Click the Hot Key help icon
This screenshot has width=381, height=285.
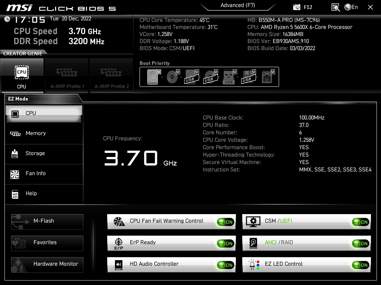tap(15, 194)
